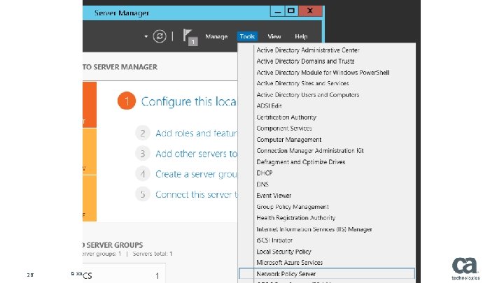Click the step 2 number circle
The height and width of the screenshot is (283, 504).
143,133
